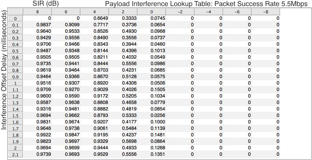Select cell value 0.1351
This screenshot has height=160, width=312.
pos(151,154)
